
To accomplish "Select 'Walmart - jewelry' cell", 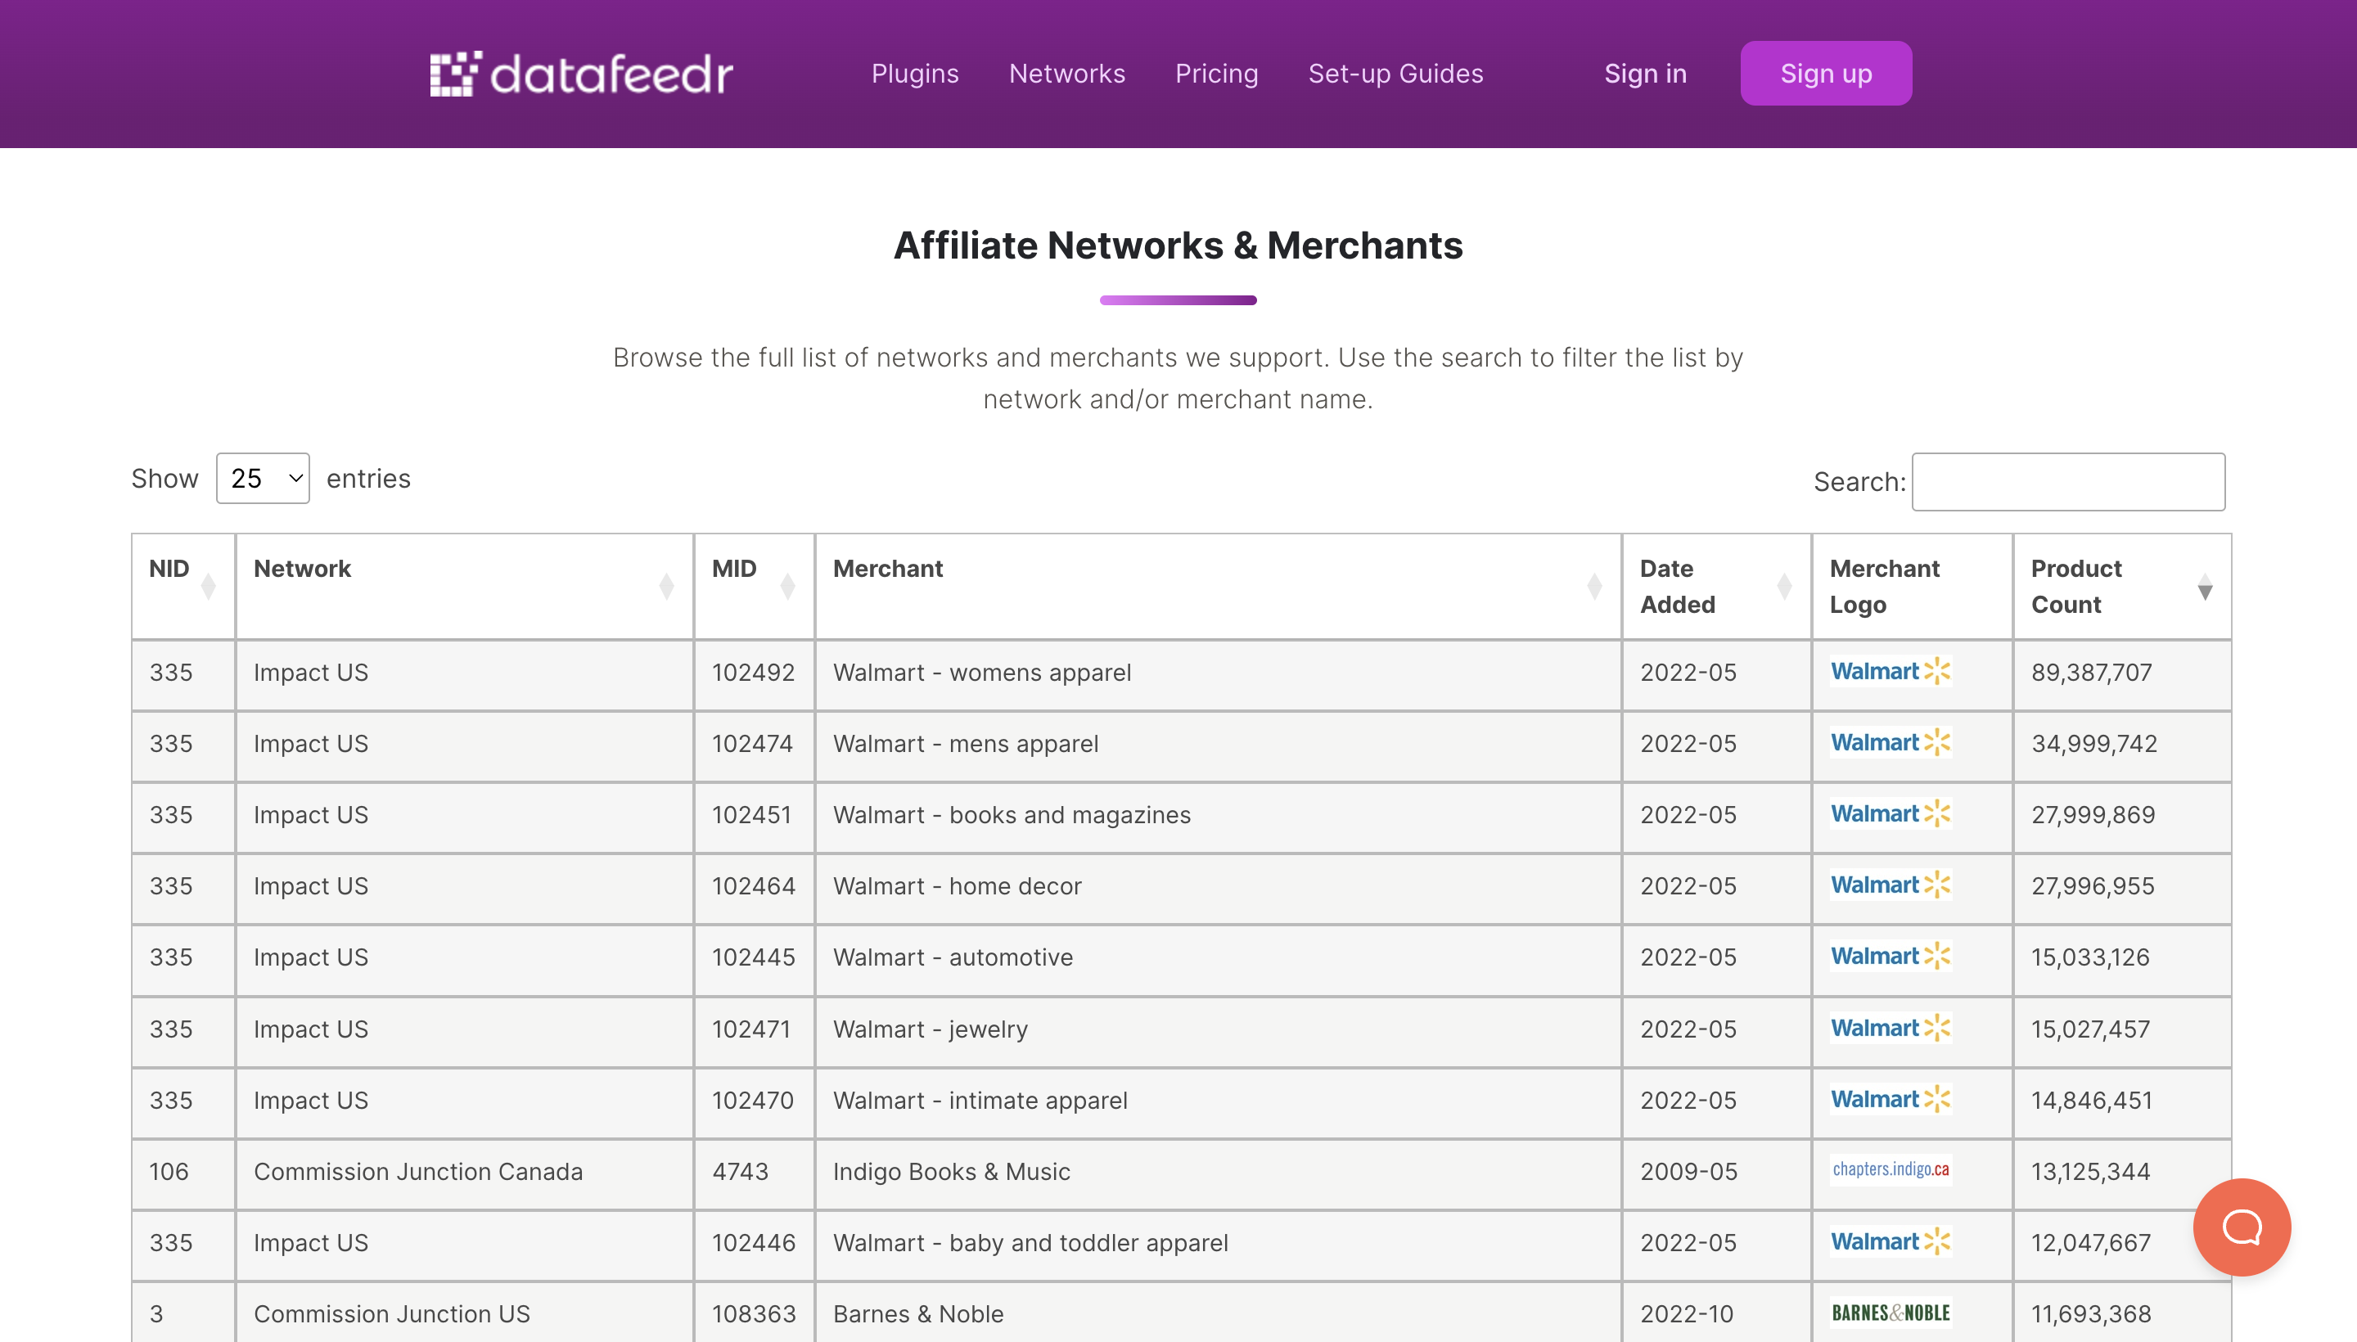I will click(1218, 1029).
